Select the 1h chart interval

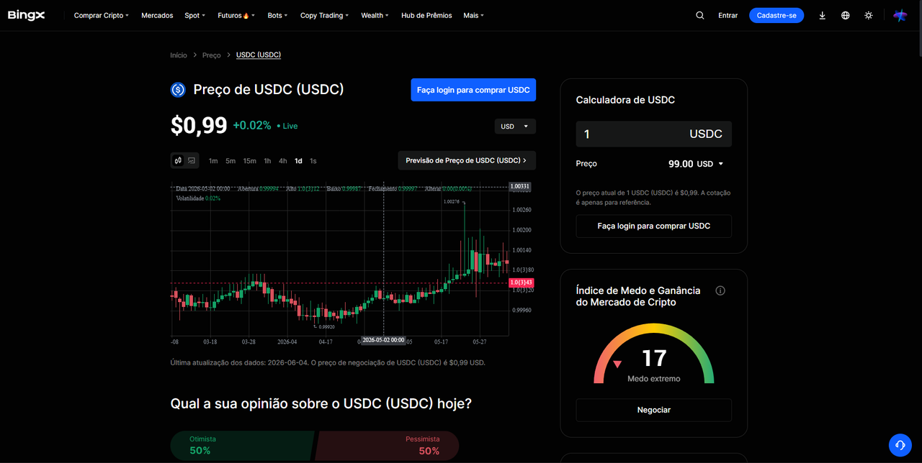click(x=267, y=161)
